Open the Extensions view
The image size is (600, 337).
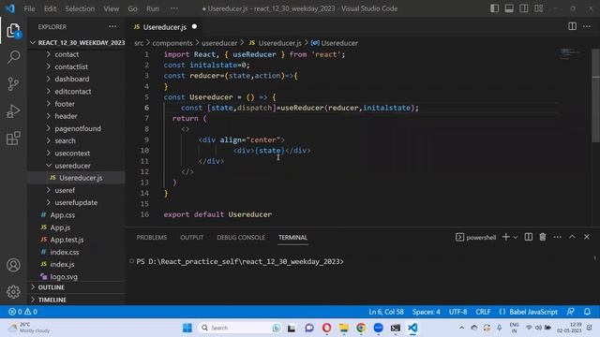(13, 138)
